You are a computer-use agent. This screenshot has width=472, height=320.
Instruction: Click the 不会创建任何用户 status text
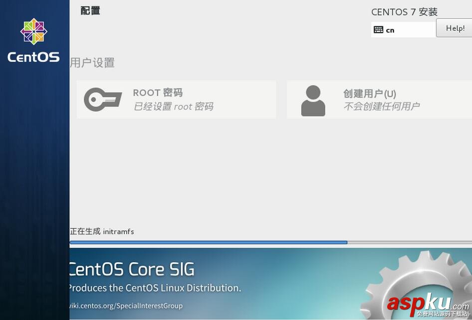(x=381, y=106)
